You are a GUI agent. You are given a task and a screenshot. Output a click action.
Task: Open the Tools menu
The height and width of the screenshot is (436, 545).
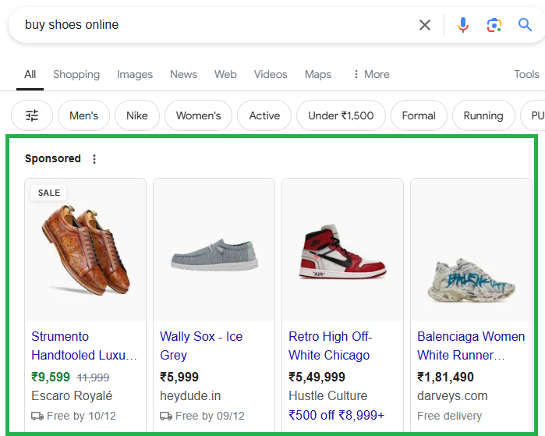pos(526,74)
